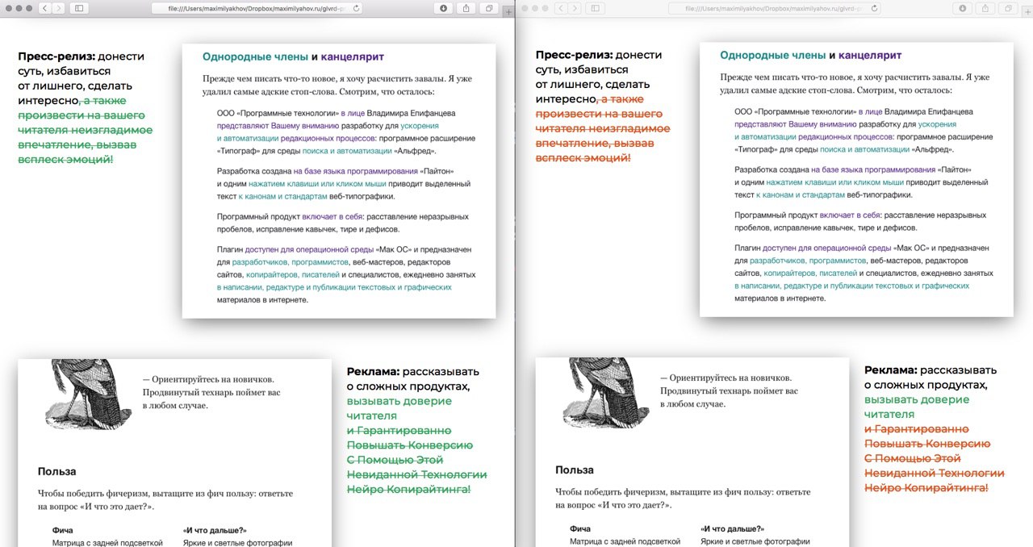Click 'поиска и автоматизации' in right window
The image size is (1033, 547).
[866, 149]
